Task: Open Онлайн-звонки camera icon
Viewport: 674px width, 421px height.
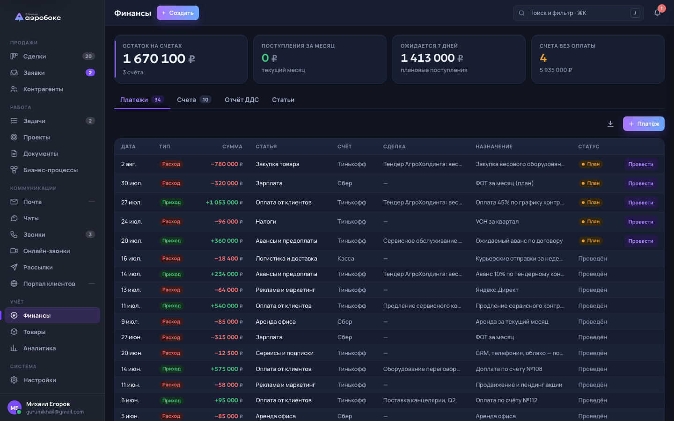Action: [x=14, y=251]
